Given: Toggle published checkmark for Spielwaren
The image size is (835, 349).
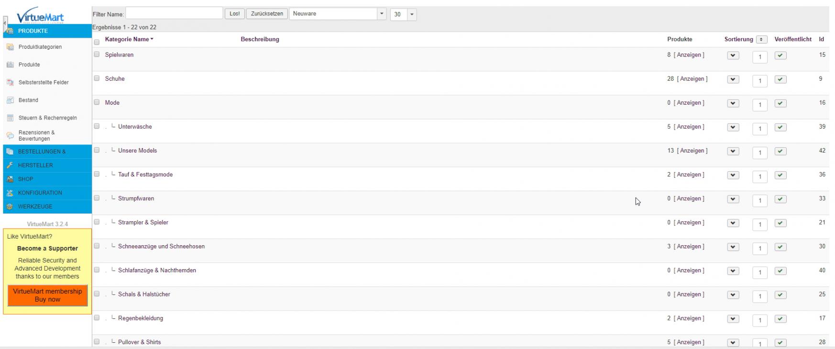Looking at the screenshot, I should pos(780,55).
